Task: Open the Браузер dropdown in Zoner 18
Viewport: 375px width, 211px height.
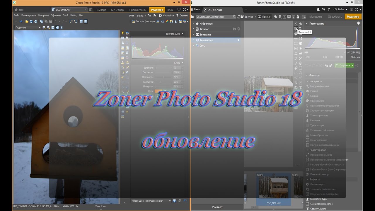Action: pos(248,17)
